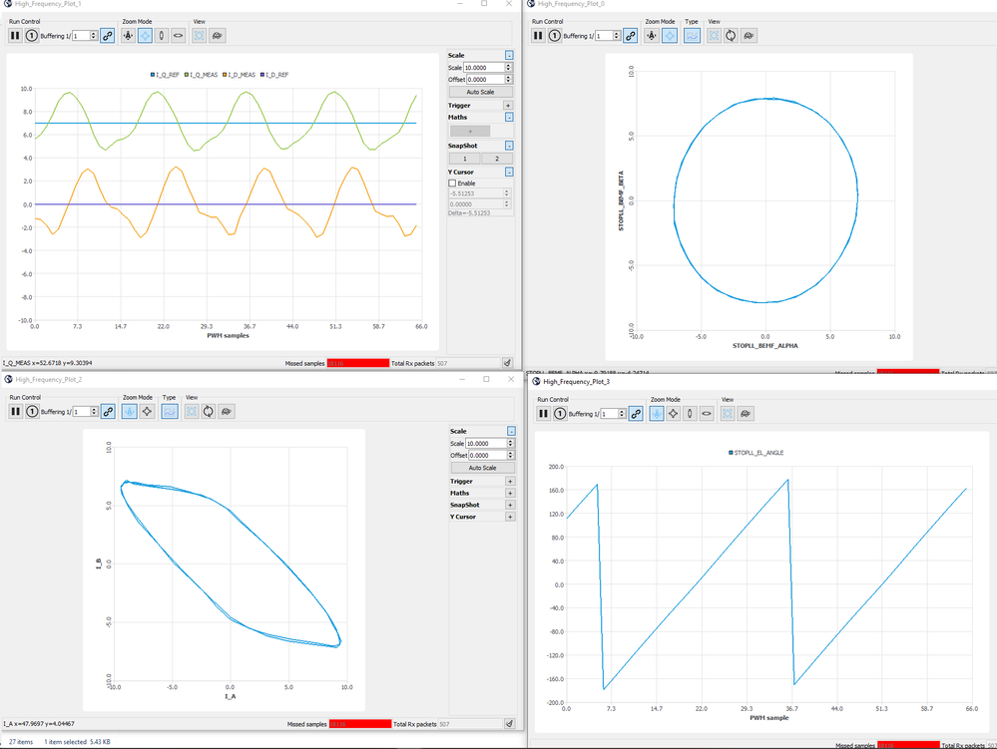The image size is (997, 749).
Task: Collapse the Scale section in Plot_2 side panel
Action: pyautogui.click(x=511, y=431)
